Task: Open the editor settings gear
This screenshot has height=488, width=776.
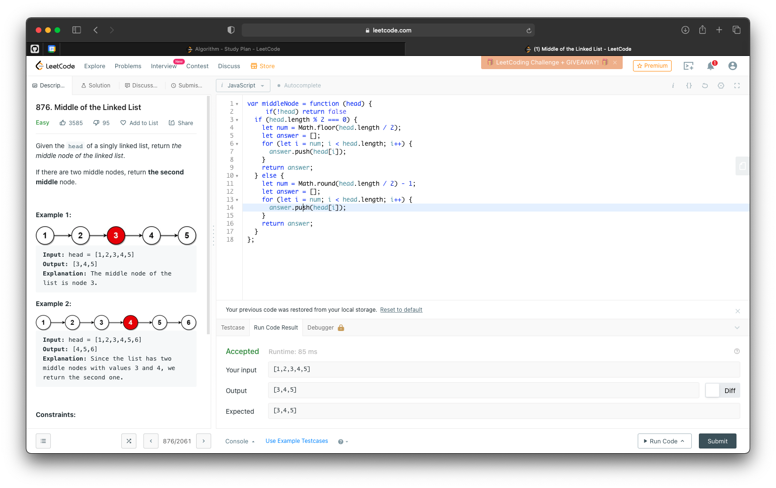Action: point(721,86)
